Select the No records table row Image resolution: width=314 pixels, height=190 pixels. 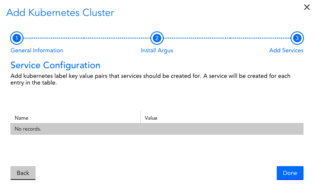tap(157, 129)
